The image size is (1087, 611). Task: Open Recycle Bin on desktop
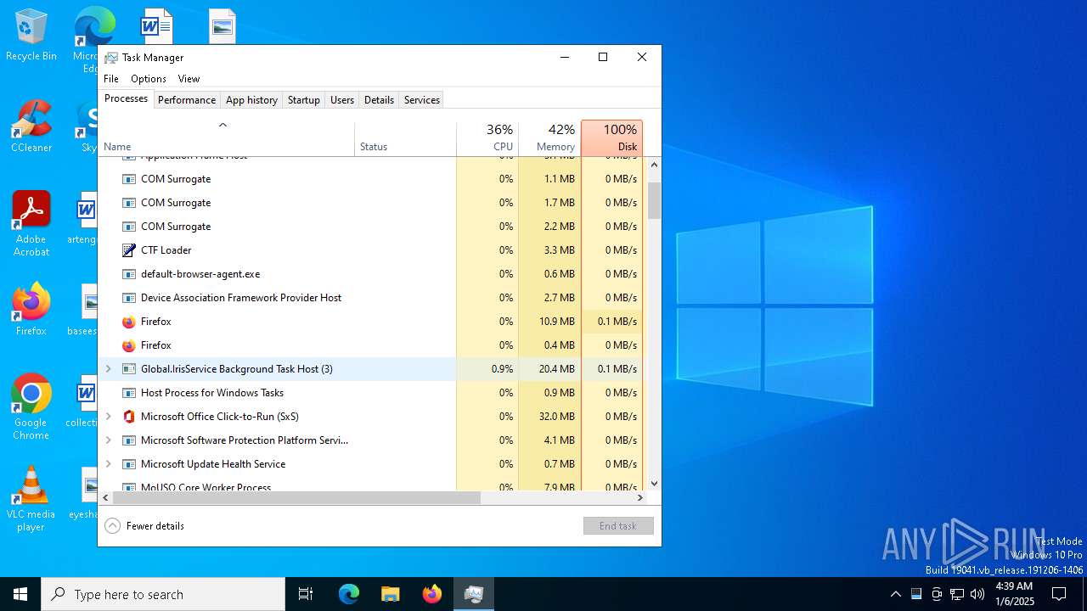[31, 36]
